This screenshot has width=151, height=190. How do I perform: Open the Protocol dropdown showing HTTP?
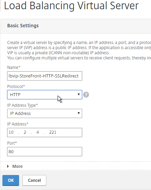coord(45,94)
